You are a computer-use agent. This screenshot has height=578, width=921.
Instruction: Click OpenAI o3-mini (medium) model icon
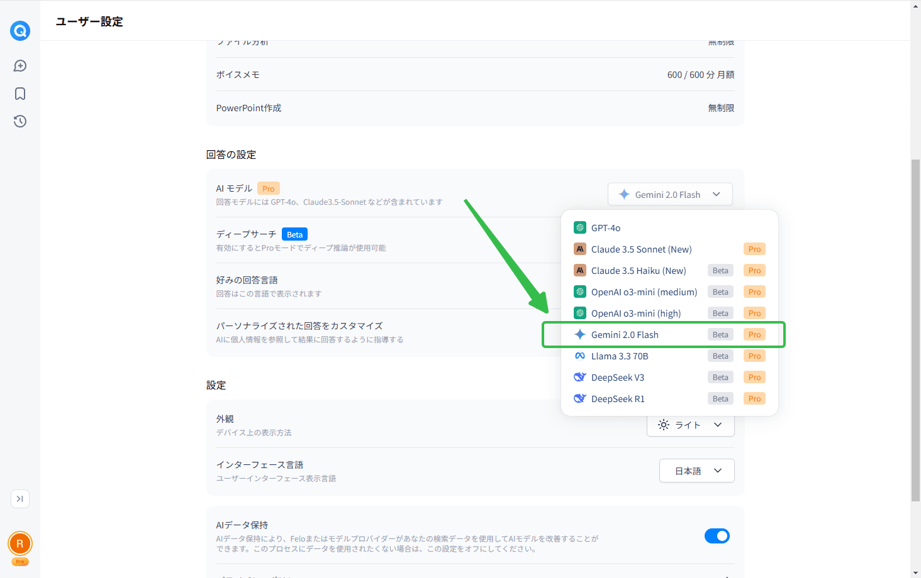tap(580, 292)
